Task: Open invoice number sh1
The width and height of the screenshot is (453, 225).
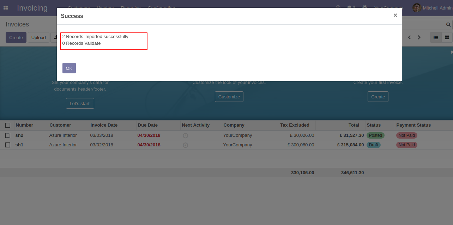Action: [x=19, y=145]
